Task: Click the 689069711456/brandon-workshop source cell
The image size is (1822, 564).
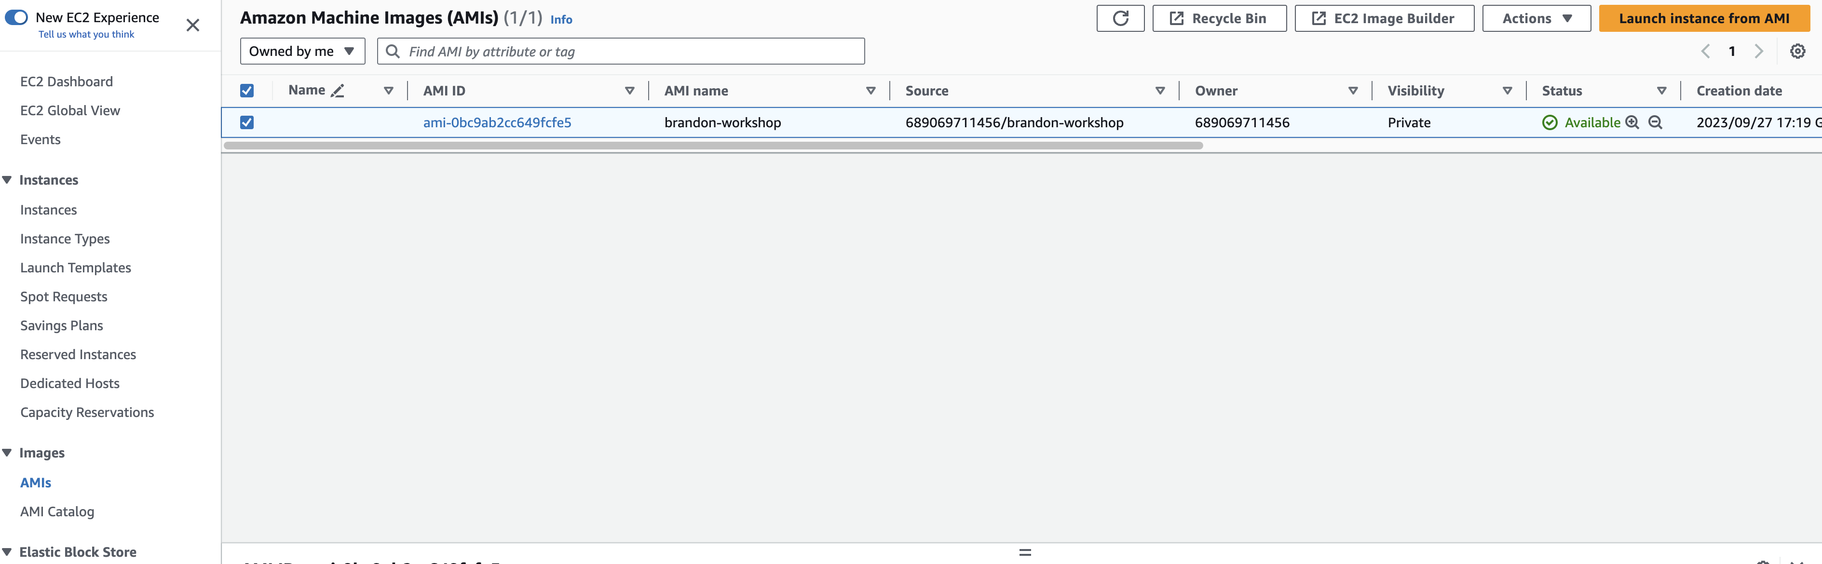Action: coord(1014,122)
